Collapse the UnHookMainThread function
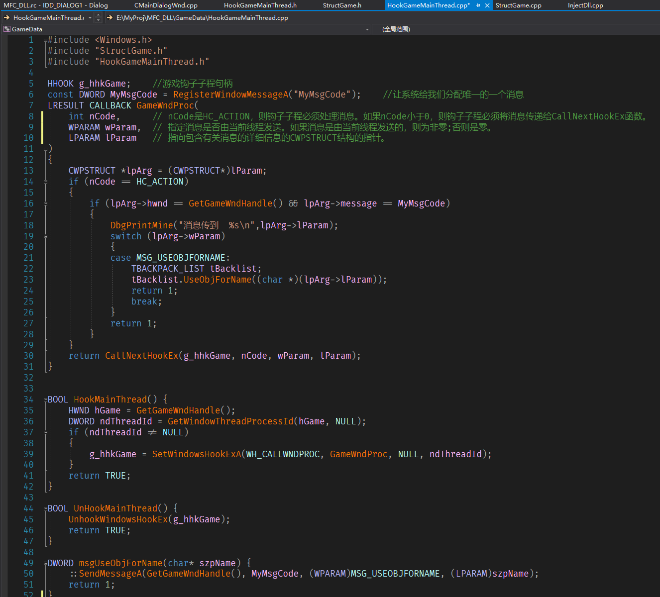Image resolution: width=660 pixels, height=597 pixels. (x=45, y=509)
